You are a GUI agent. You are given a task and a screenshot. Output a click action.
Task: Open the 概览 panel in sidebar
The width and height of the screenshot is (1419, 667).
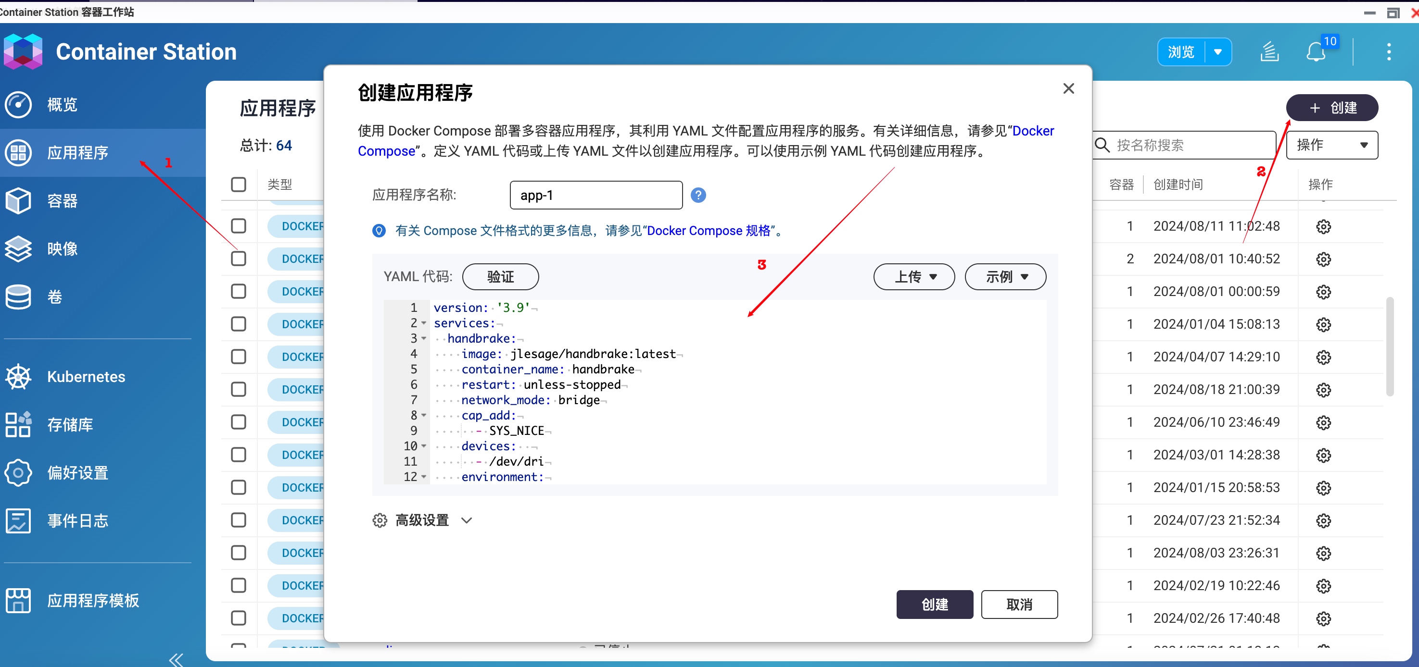click(x=62, y=105)
